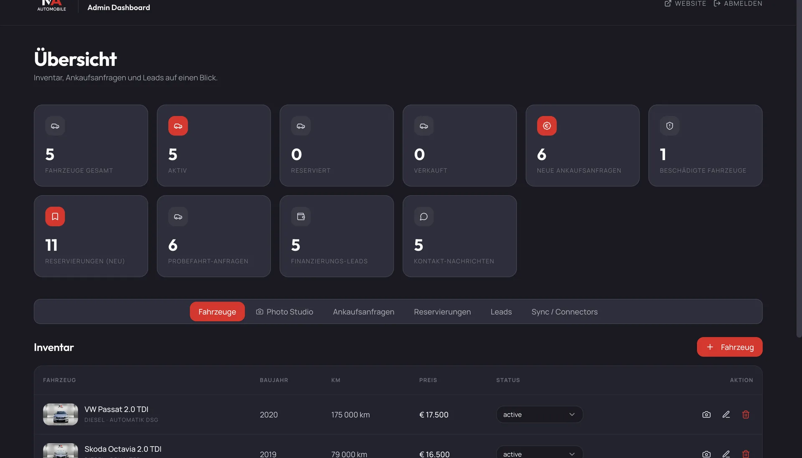The width and height of the screenshot is (802, 458).
Task: Click the red car icon on Aktiv card
Action: [x=178, y=126]
